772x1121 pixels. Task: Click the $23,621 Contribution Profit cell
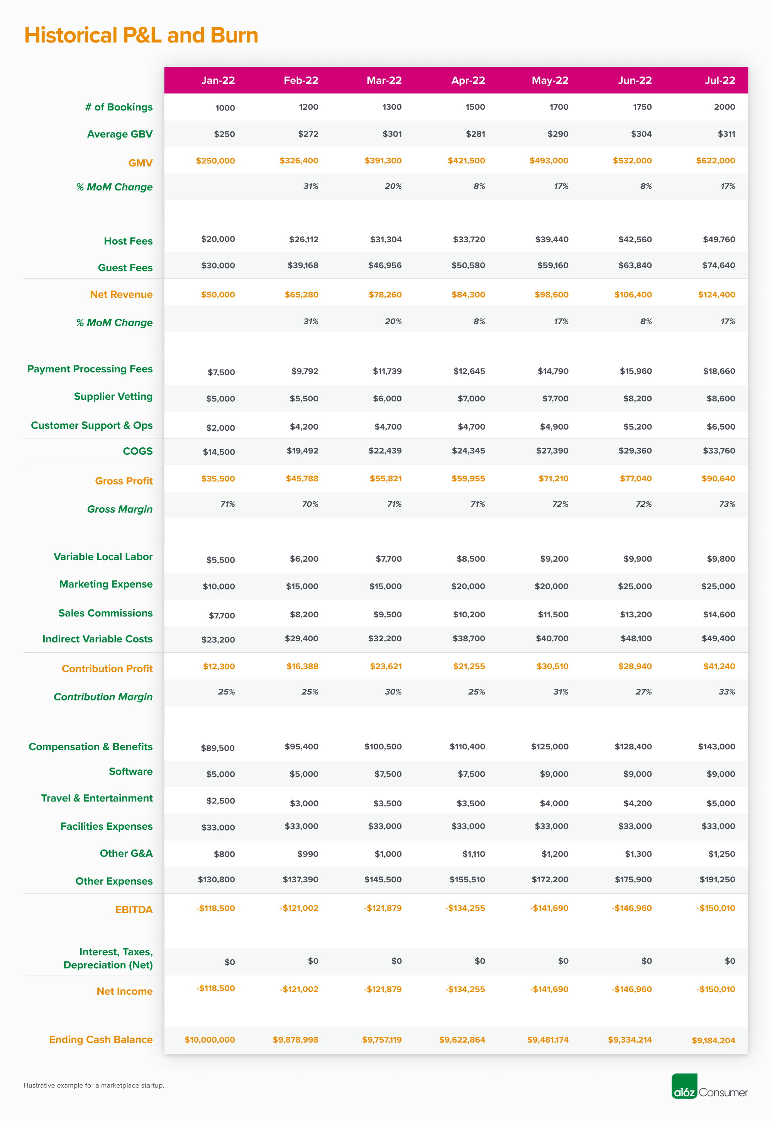[x=386, y=666]
